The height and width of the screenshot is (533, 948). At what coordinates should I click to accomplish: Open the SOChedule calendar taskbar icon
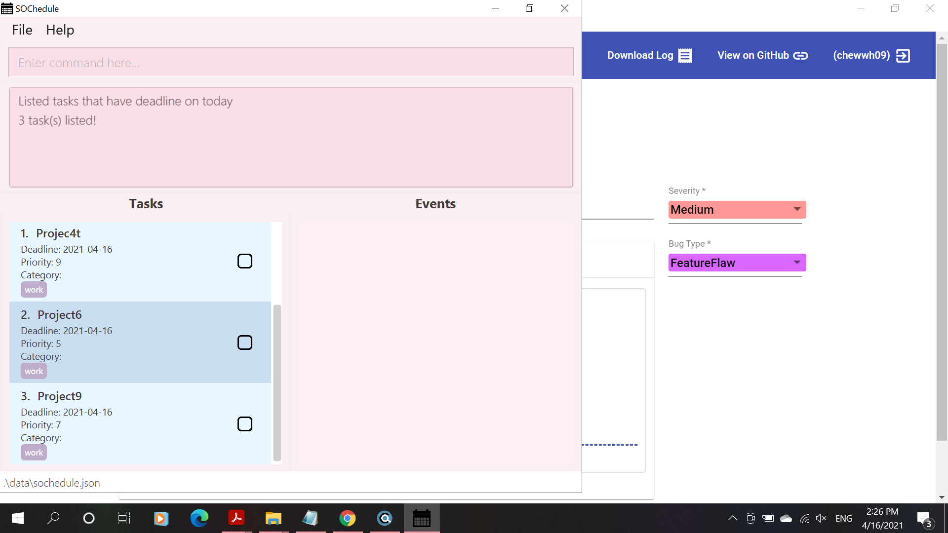coord(421,518)
